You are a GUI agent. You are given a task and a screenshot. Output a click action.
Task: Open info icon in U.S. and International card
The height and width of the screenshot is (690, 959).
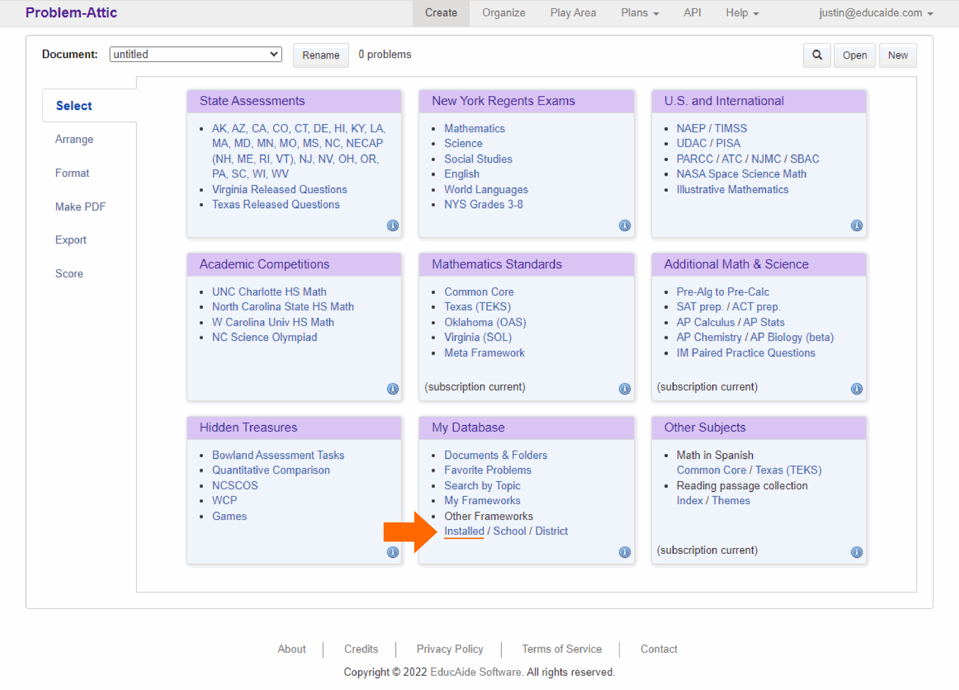[856, 225]
